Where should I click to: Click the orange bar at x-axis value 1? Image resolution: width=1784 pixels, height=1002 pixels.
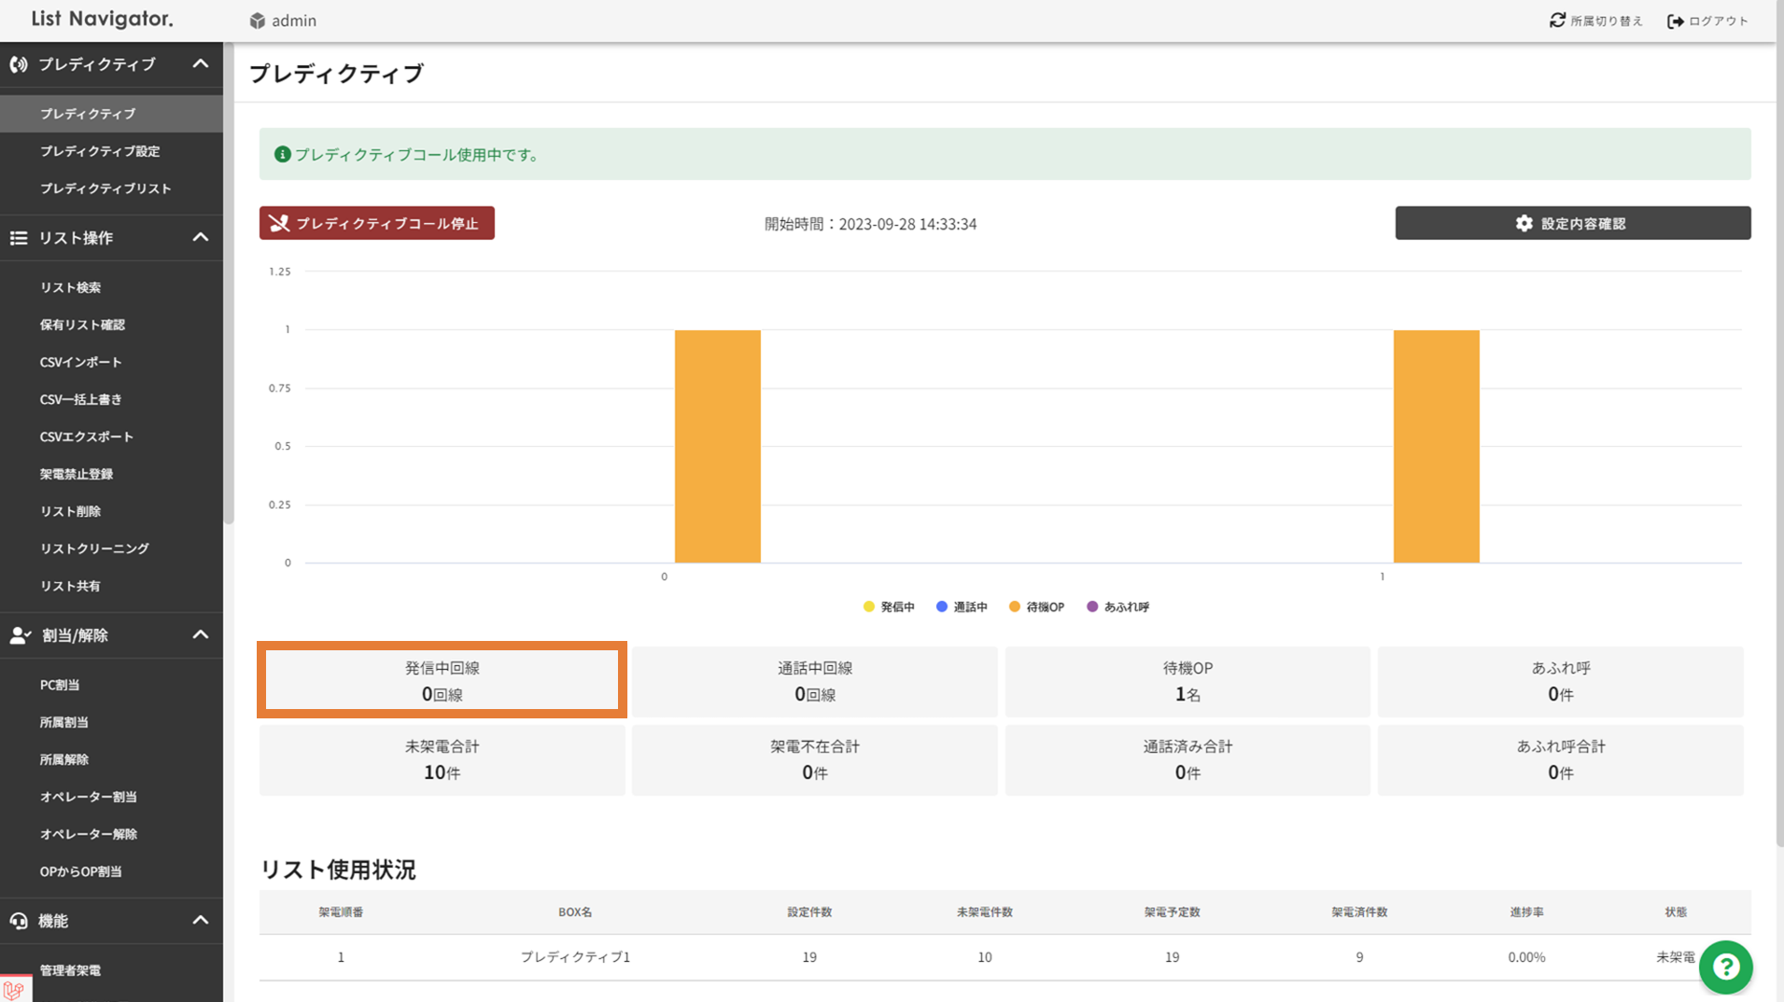point(1436,446)
